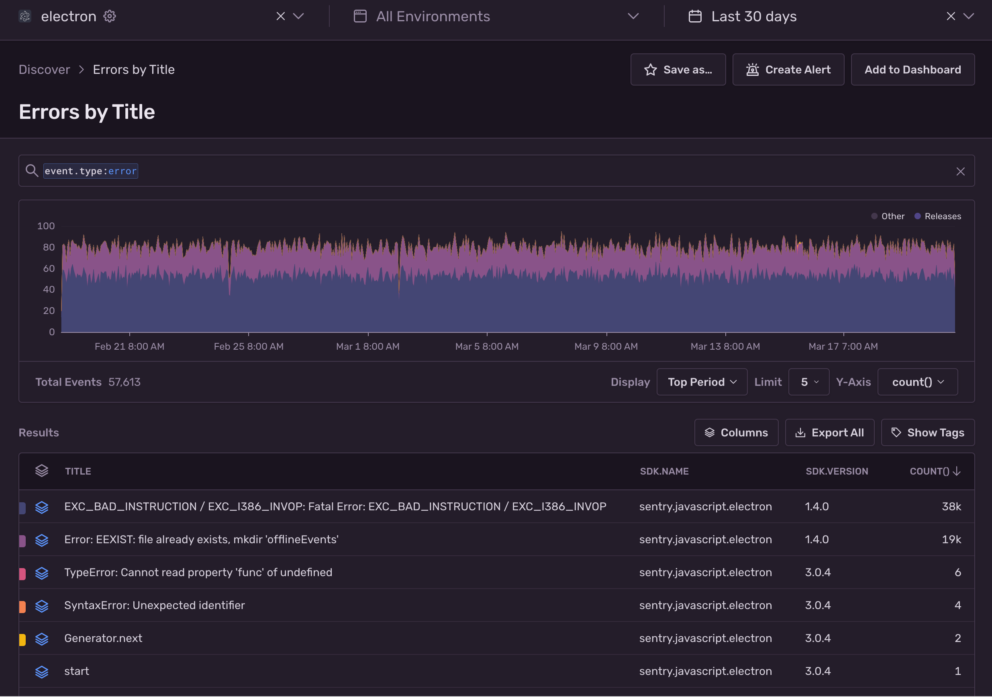Toggle Other series in chart legend

coord(888,216)
